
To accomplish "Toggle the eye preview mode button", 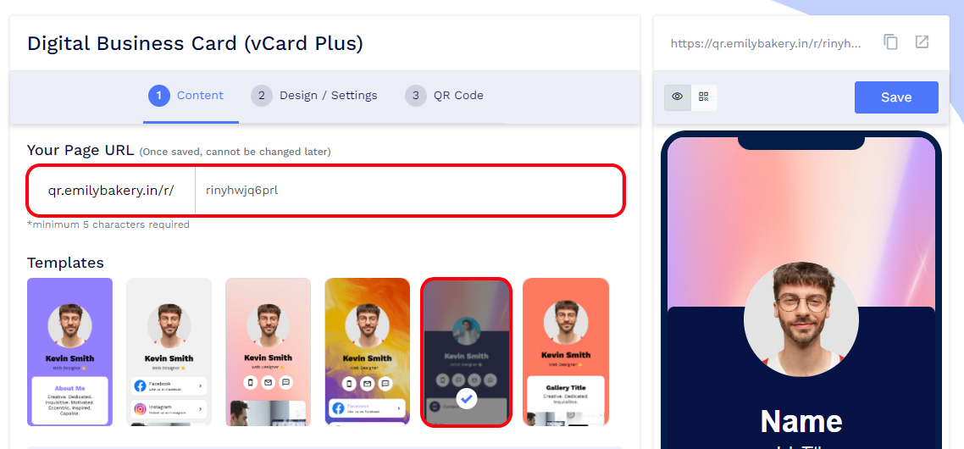I will point(678,97).
